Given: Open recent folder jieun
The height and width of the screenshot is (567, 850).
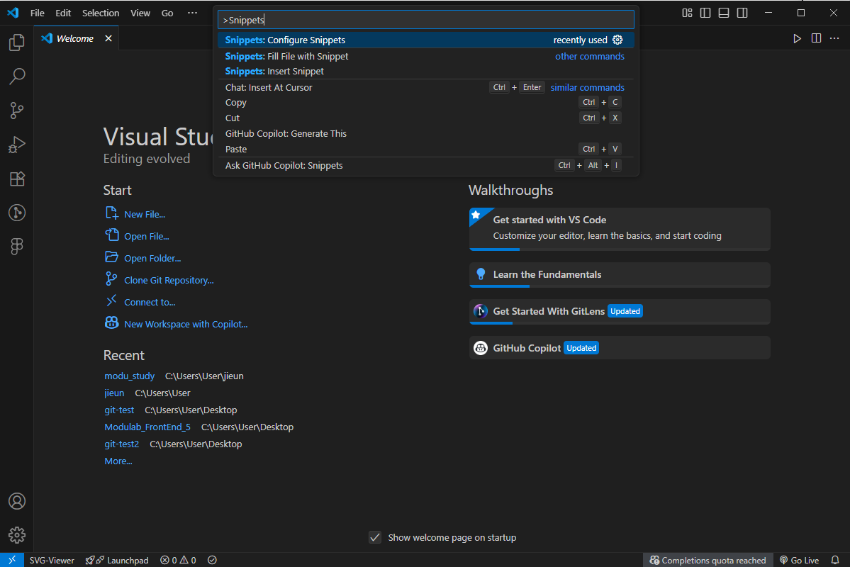Looking at the screenshot, I should coord(114,393).
